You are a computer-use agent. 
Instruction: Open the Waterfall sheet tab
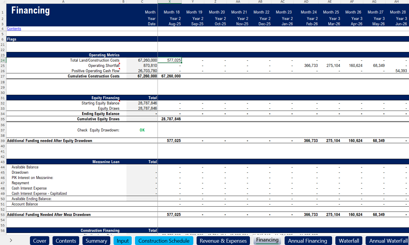[x=349, y=241]
